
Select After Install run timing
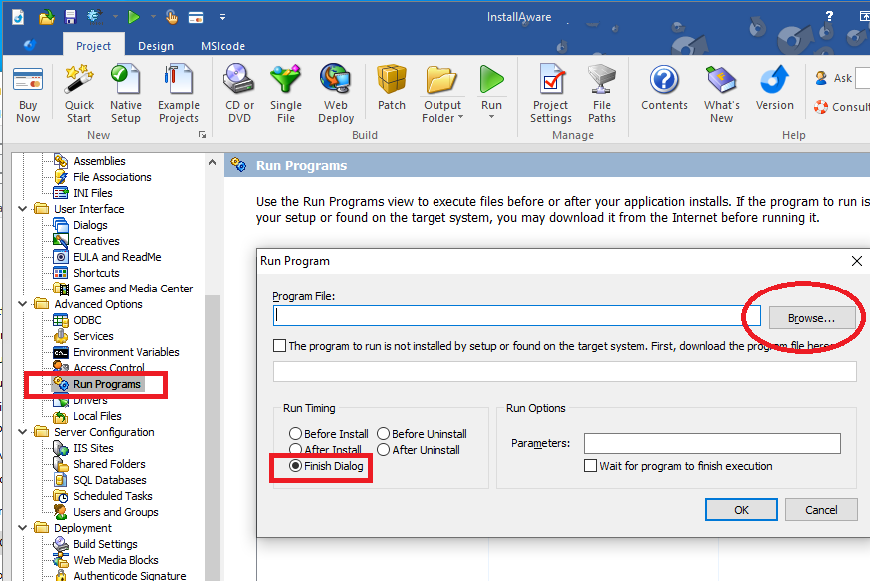pyautogui.click(x=296, y=449)
